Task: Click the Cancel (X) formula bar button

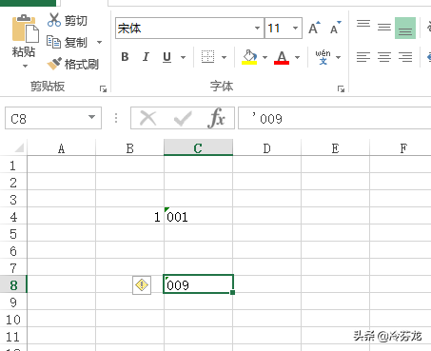Action: point(148,119)
